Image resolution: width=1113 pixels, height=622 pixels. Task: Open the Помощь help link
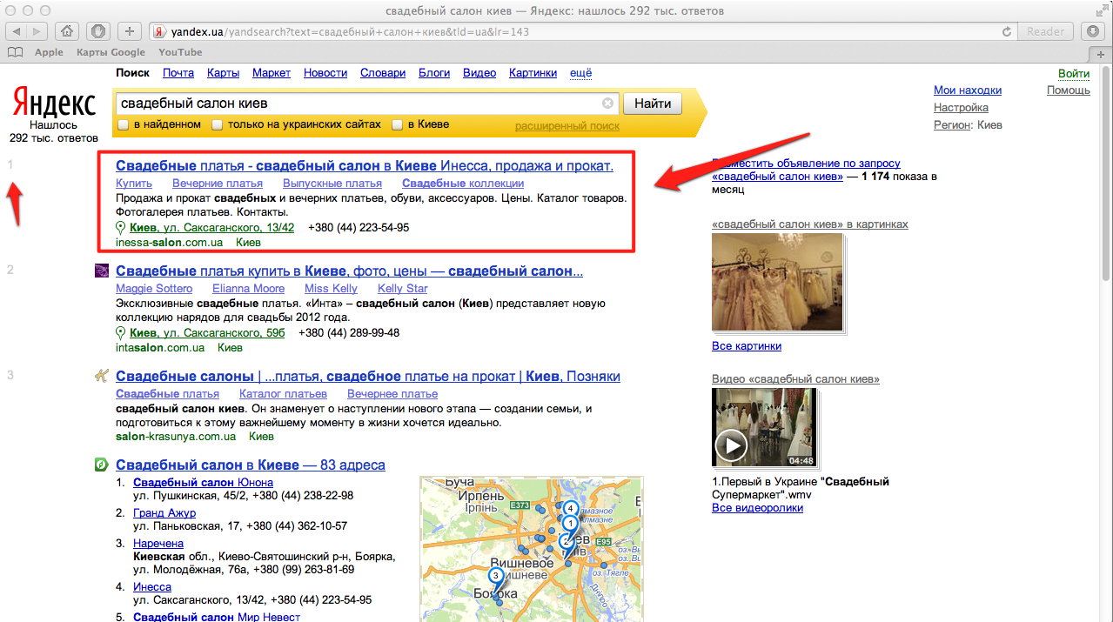pyautogui.click(x=1069, y=90)
